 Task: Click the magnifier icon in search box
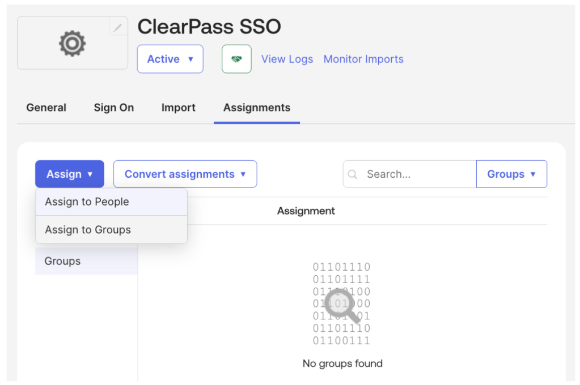click(353, 174)
